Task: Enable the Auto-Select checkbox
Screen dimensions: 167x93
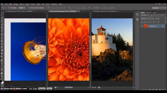Action: point(9,8)
